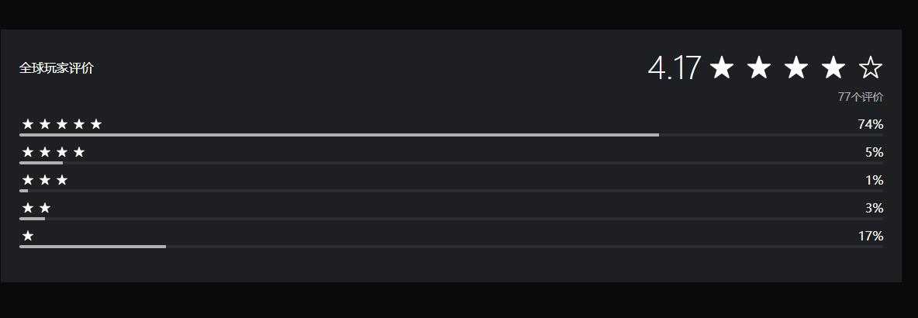Click the five-star rating row icons
The width and height of the screenshot is (918, 318).
pyautogui.click(x=62, y=124)
